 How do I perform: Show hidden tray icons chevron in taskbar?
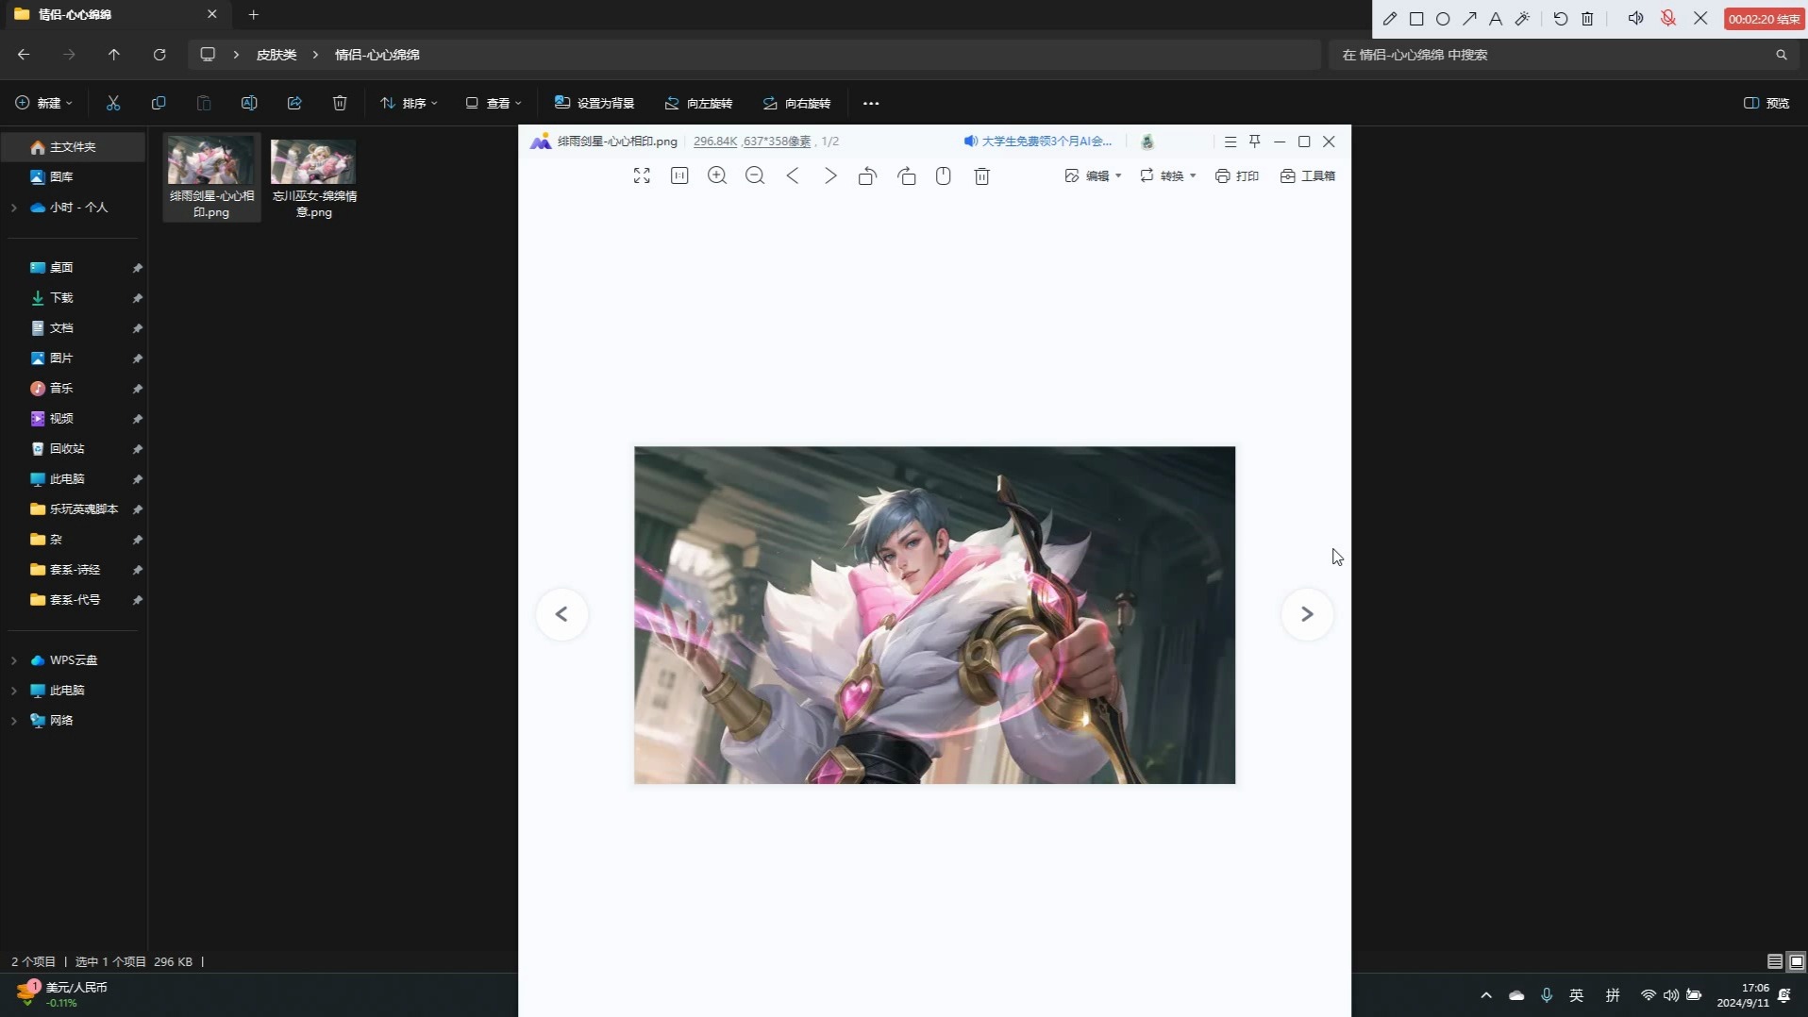[1486, 995]
